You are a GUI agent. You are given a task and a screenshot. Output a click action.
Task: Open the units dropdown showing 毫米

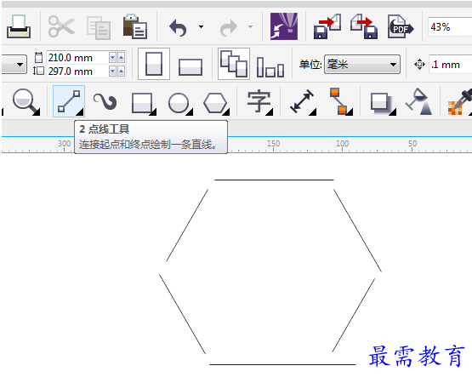tap(362, 64)
